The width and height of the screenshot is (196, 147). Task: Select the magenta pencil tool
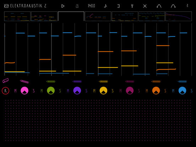[x=130, y=82]
